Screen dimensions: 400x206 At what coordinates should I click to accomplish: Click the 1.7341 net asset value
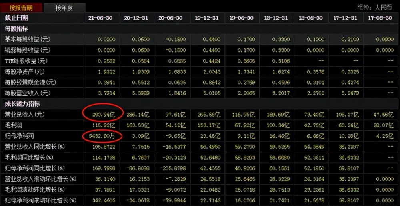point(246,72)
